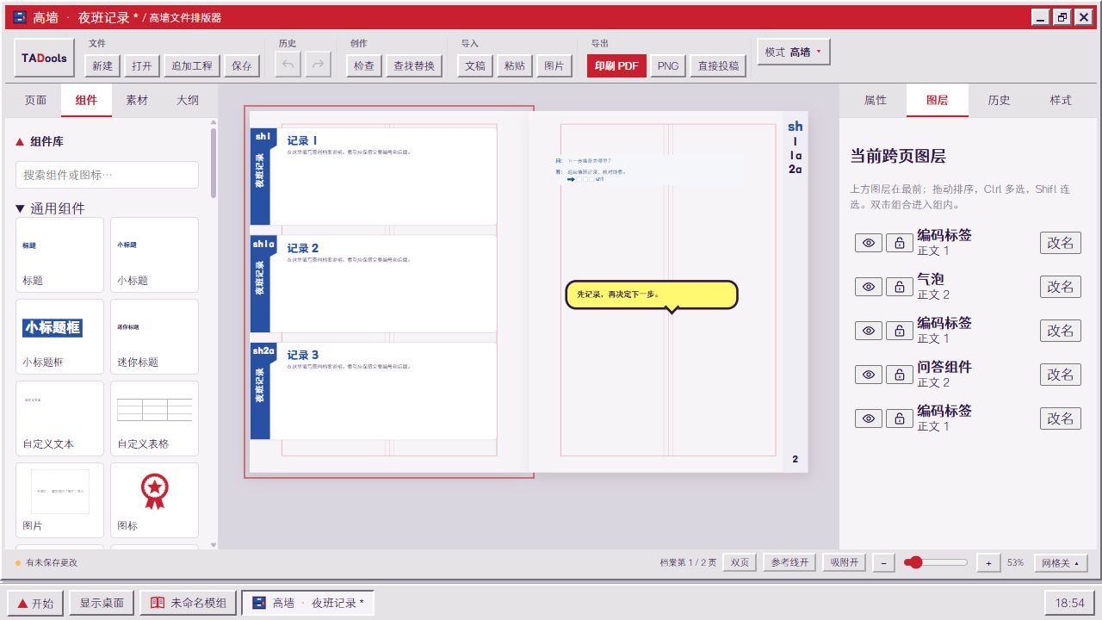
Task: Switch to the 素材 tab
Action: pyautogui.click(x=137, y=100)
